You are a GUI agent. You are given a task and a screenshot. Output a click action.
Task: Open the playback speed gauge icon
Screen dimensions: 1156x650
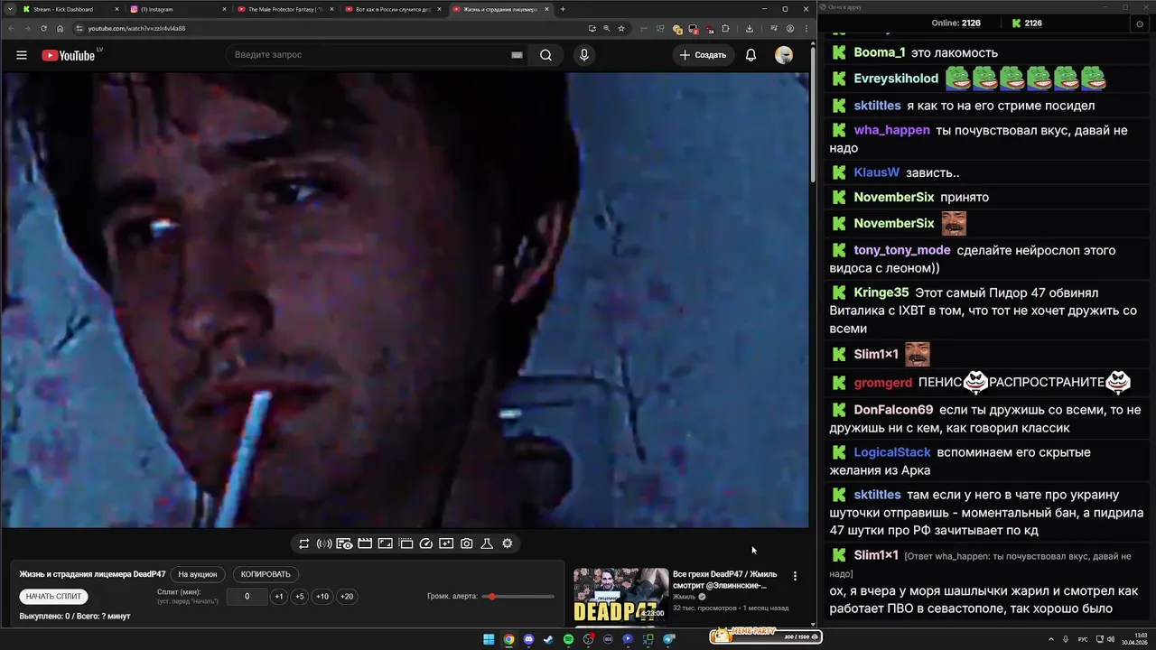[x=426, y=543]
